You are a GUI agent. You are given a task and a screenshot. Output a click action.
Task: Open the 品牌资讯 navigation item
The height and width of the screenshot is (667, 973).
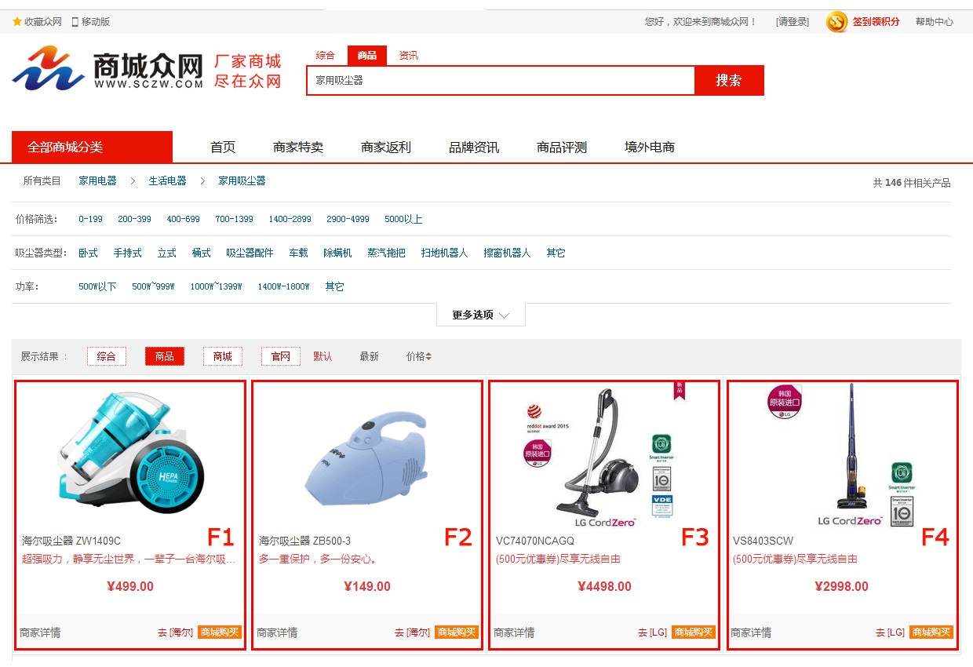click(474, 147)
